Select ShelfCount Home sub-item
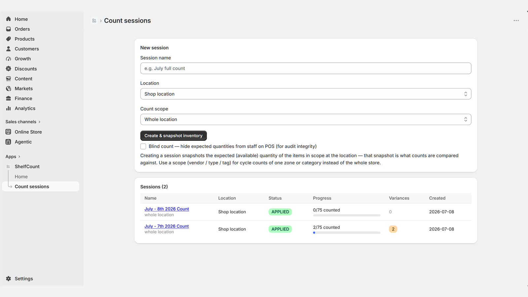Viewport: 528px width, 297px height. click(x=21, y=177)
